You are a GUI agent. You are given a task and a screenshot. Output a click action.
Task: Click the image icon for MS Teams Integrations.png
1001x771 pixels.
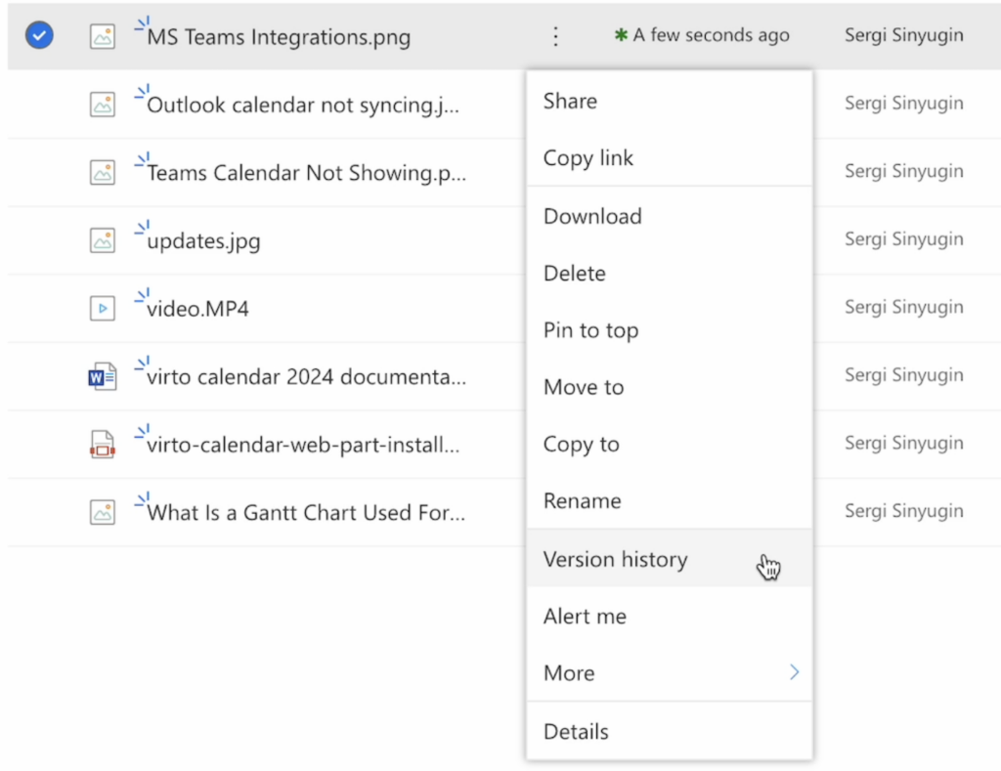(102, 36)
